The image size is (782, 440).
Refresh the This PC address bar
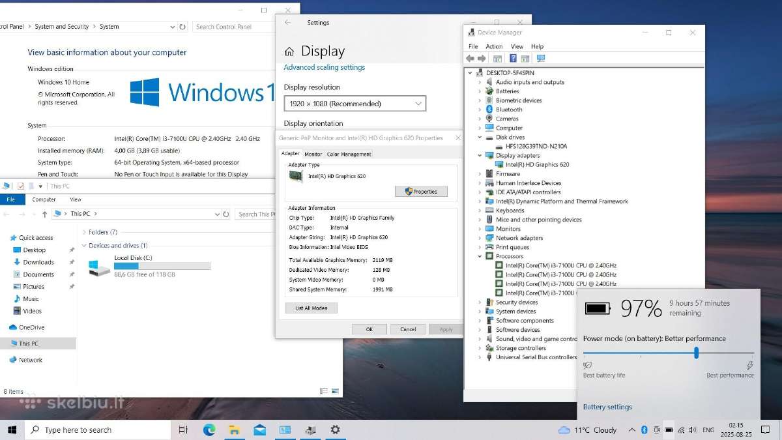226,214
